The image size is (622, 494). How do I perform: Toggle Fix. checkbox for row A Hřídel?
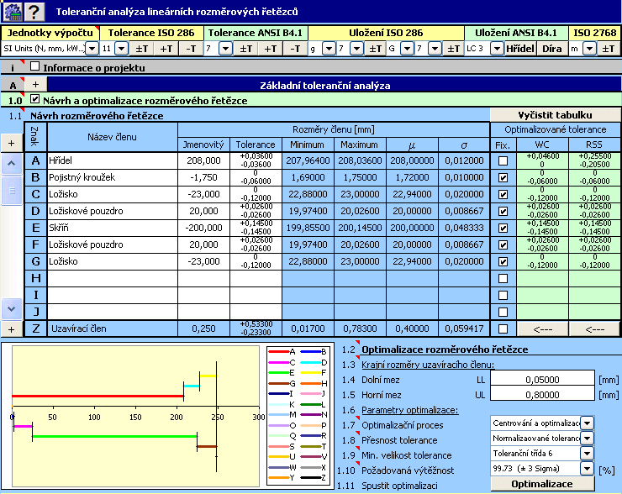[503, 160]
